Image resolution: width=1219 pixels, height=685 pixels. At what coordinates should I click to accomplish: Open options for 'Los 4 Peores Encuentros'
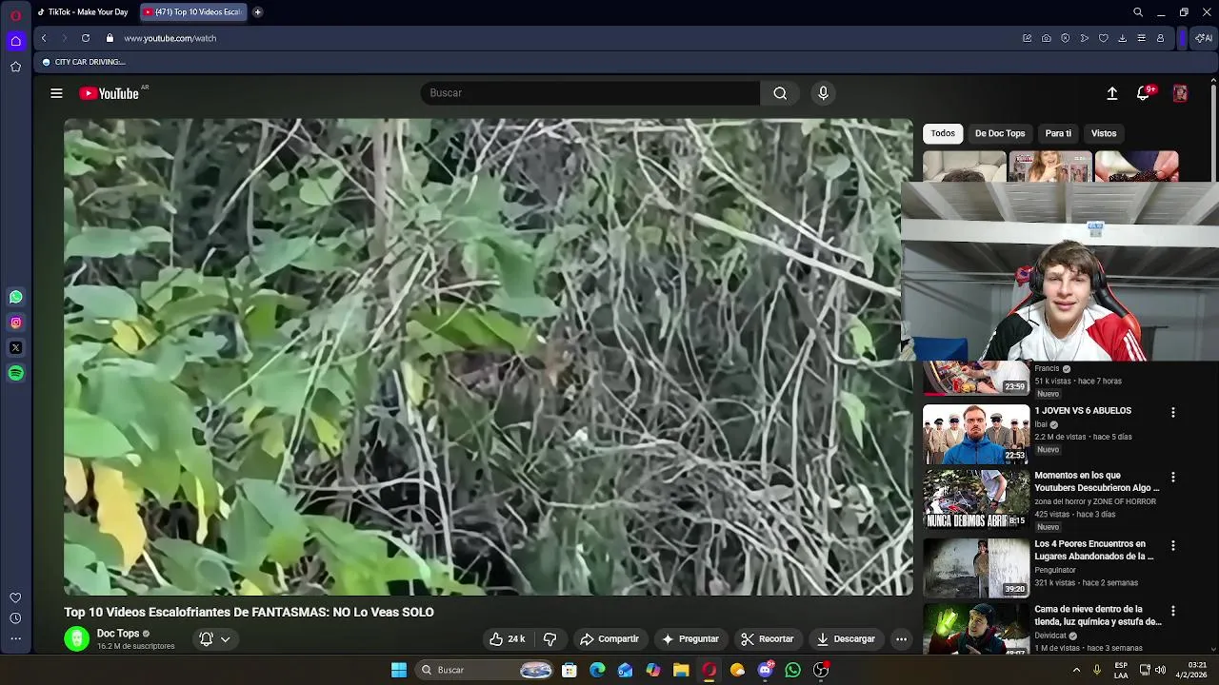1173,546
